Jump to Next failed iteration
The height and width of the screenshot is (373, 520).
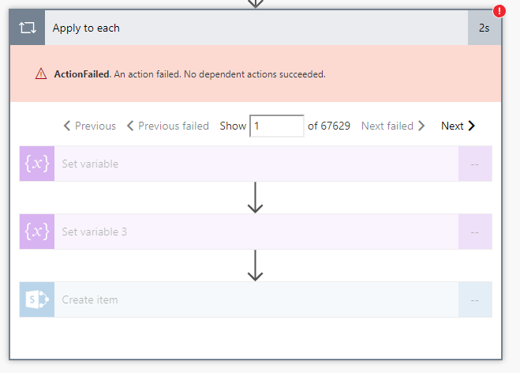coord(392,126)
